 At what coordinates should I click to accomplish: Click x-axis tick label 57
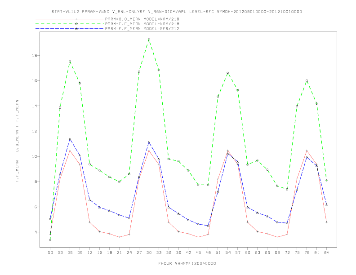point(238,253)
